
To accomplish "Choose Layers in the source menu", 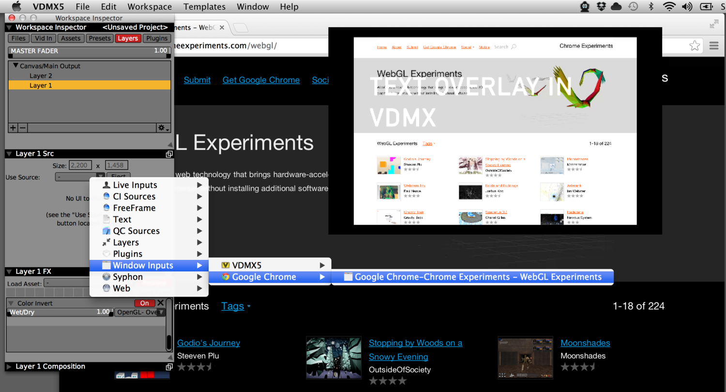I will pyautogui.click(x=149, y=242).
